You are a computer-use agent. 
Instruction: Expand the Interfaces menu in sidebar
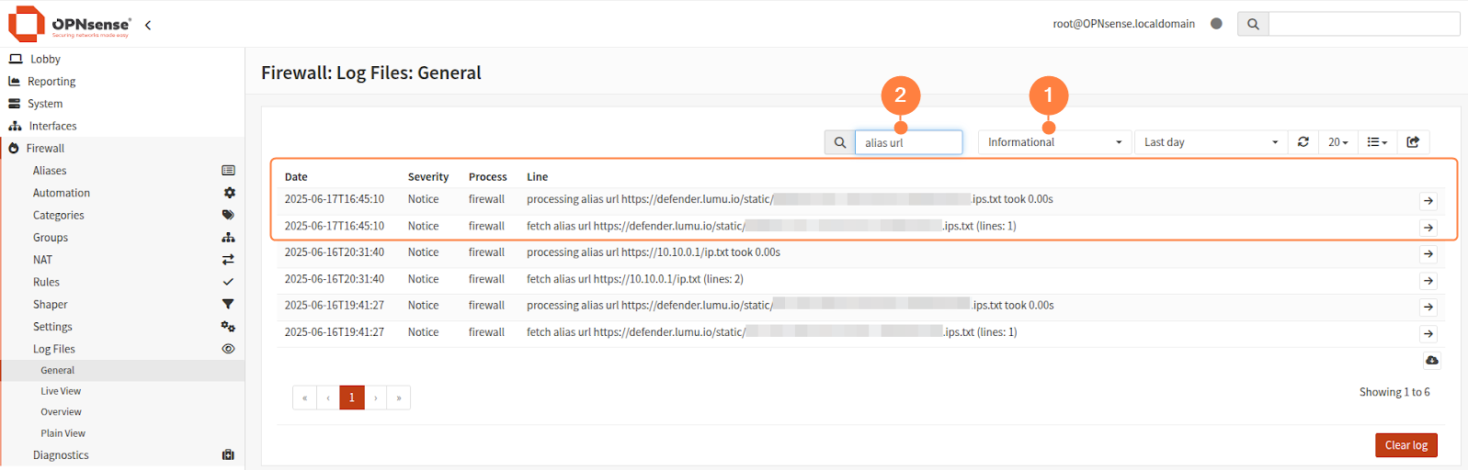(x=52, y=126)
